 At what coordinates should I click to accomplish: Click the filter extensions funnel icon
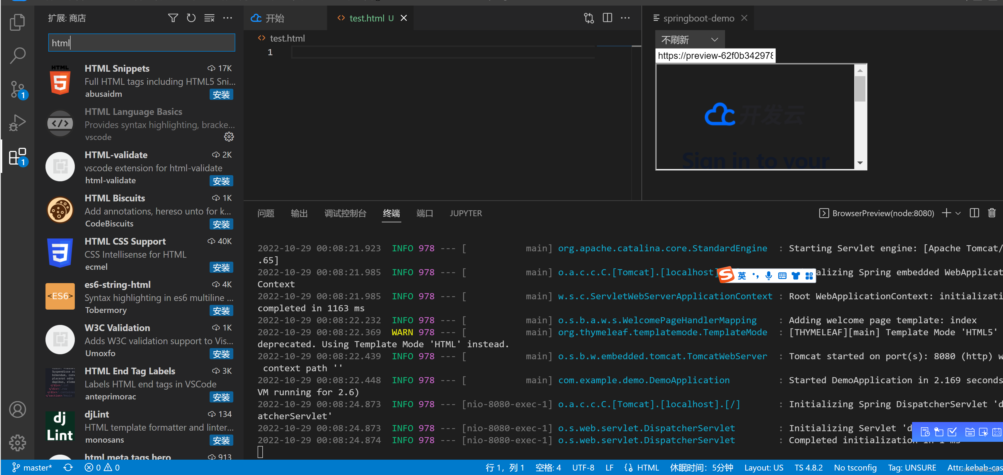pyautogui.click(x=173, y=18)
